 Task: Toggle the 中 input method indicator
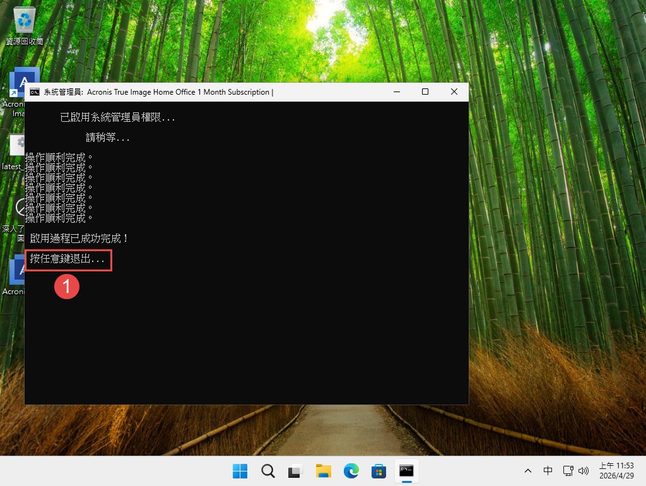pyautogui.click(x=548, y=471)
